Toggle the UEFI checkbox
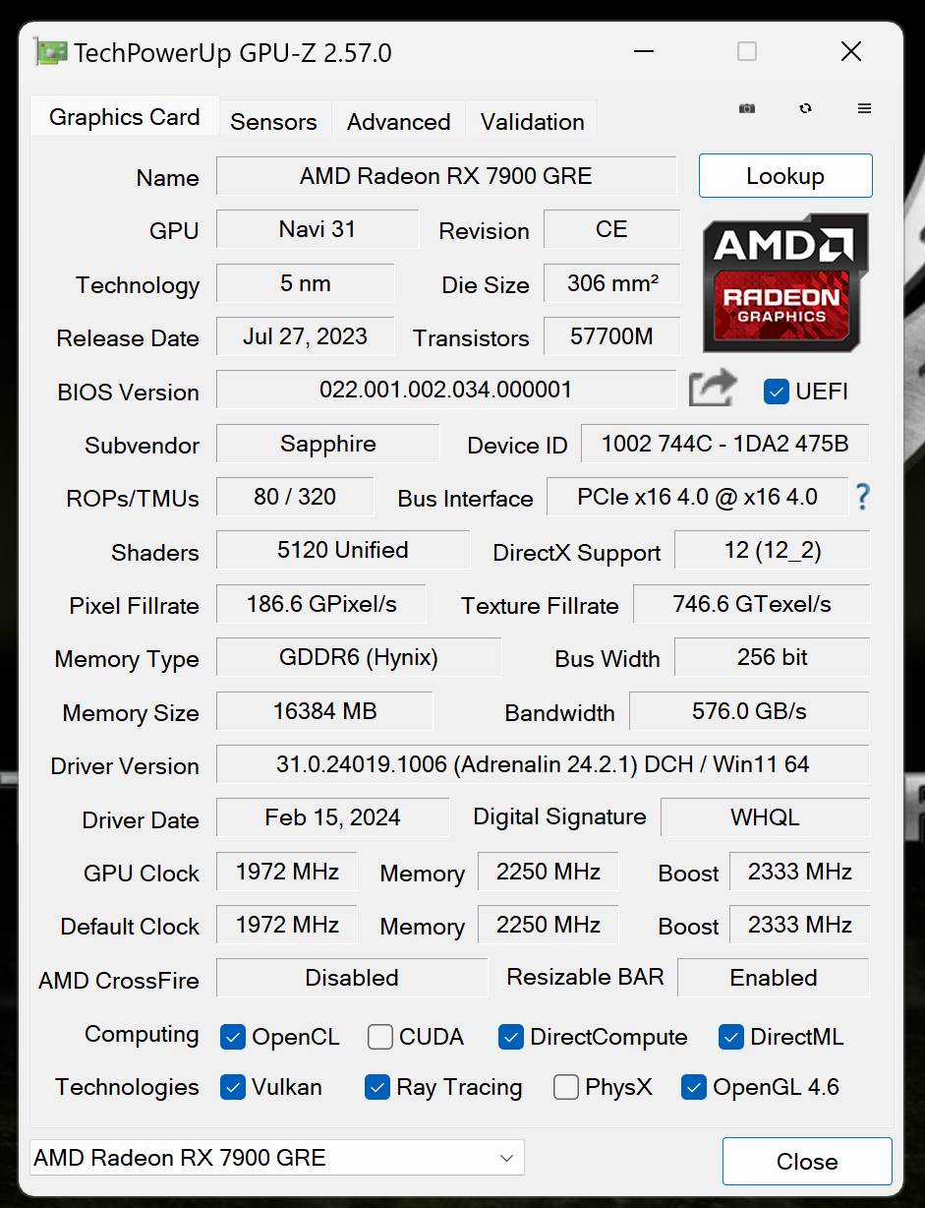Screen dimensions: 925x1208 pyautogui.click(x=777, y=391)
